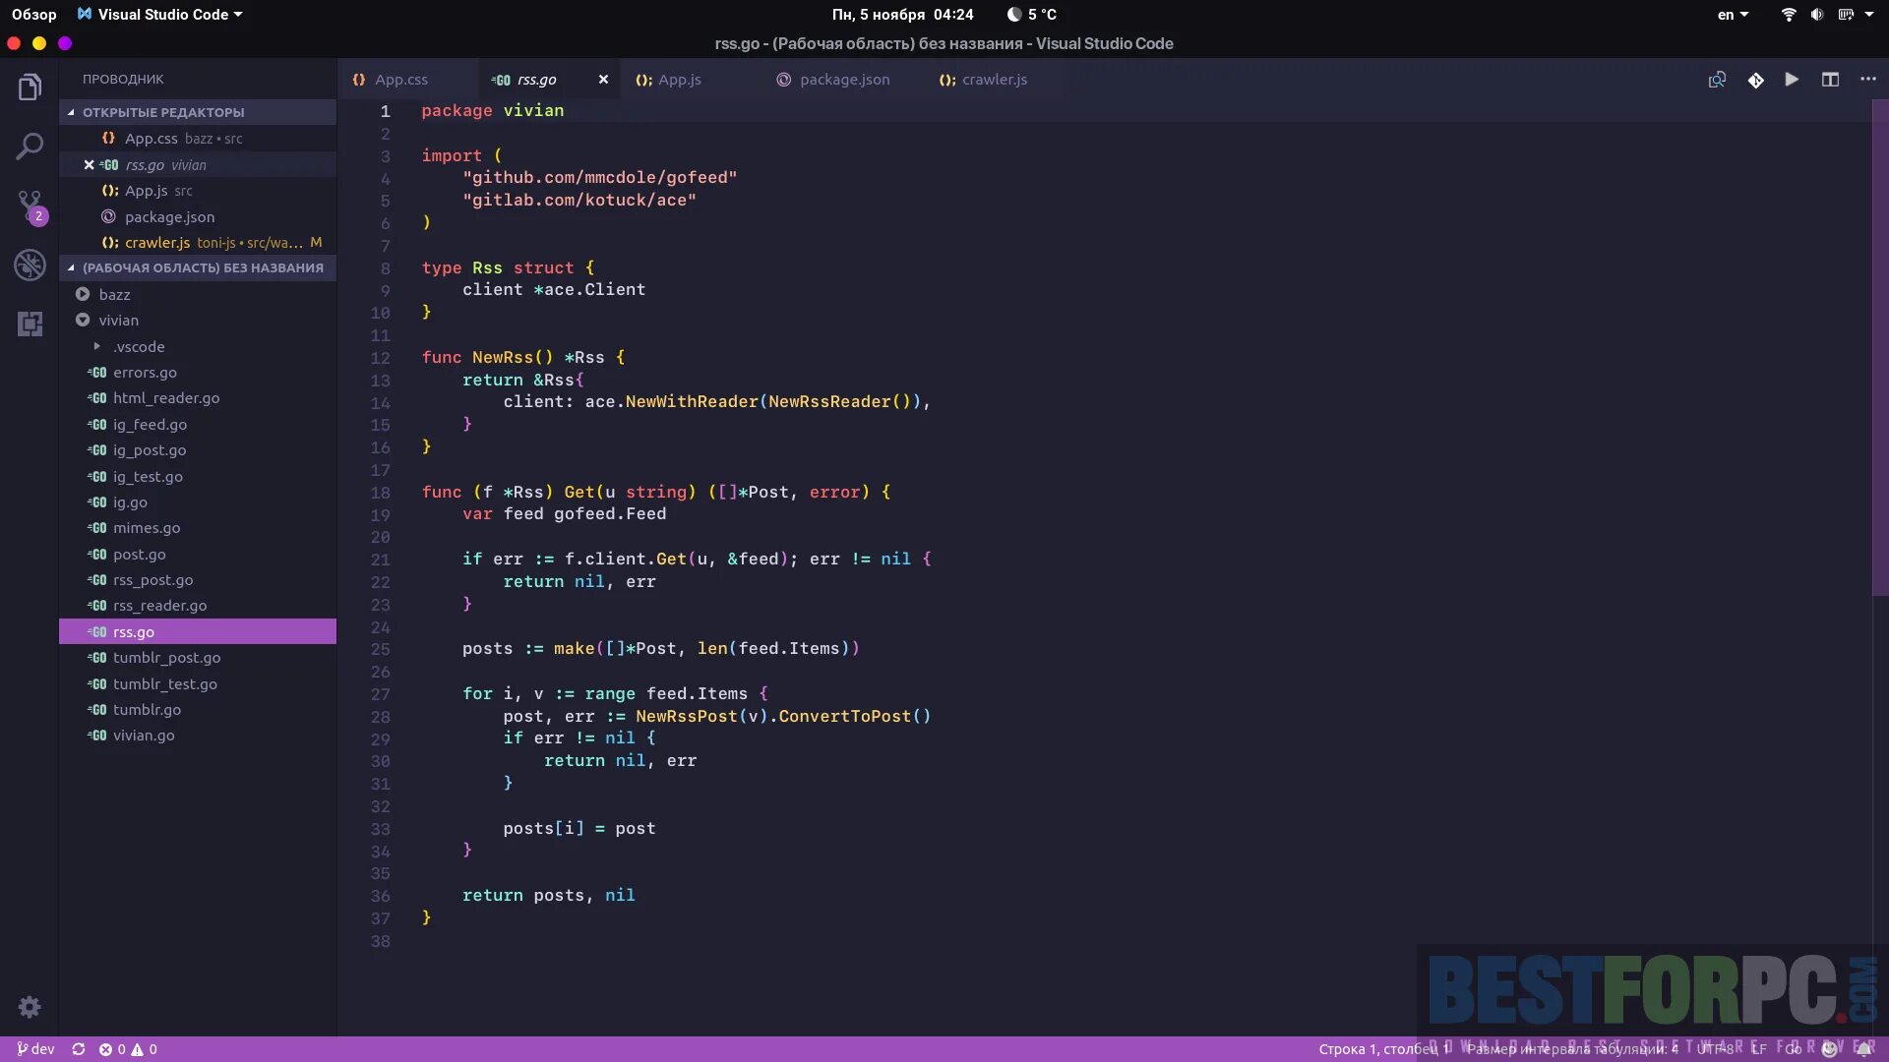Click the Manage gear icon

click(30, 1007)
